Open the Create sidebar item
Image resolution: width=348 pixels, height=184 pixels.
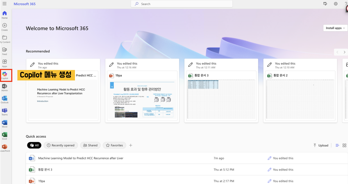[x=4, y=27]
